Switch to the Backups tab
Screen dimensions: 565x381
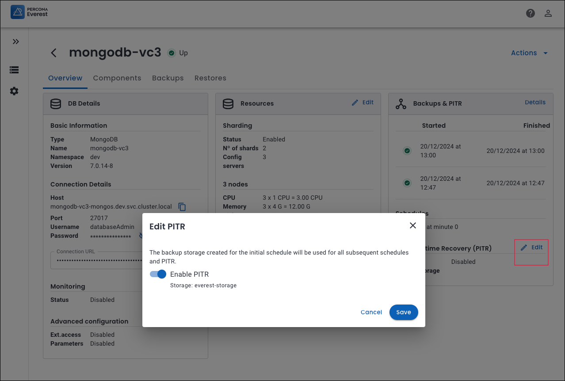168,78
